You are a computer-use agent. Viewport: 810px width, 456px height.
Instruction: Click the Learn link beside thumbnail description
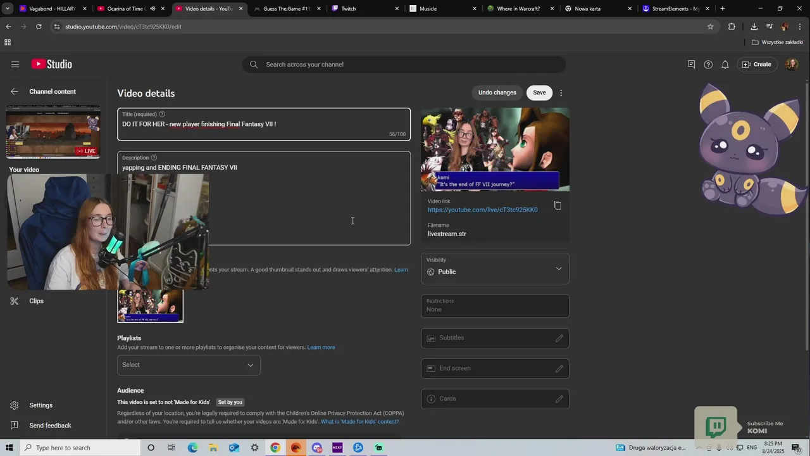(x=401, y=270)
